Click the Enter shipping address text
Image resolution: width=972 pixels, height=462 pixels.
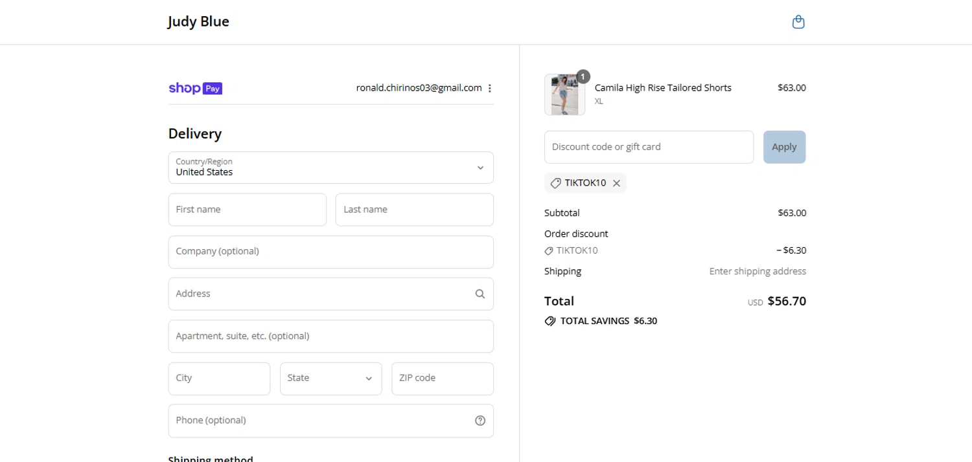pyautogui.click(x=758, y=271)
